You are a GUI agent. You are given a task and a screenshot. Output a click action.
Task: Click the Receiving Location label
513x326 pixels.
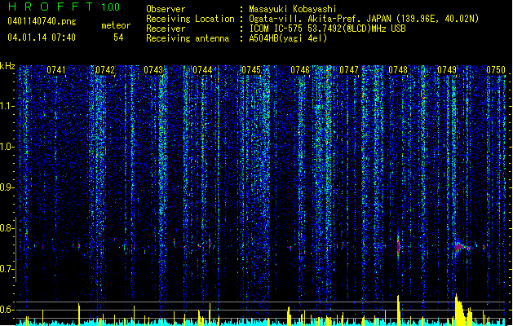click(x=190, y=19)
